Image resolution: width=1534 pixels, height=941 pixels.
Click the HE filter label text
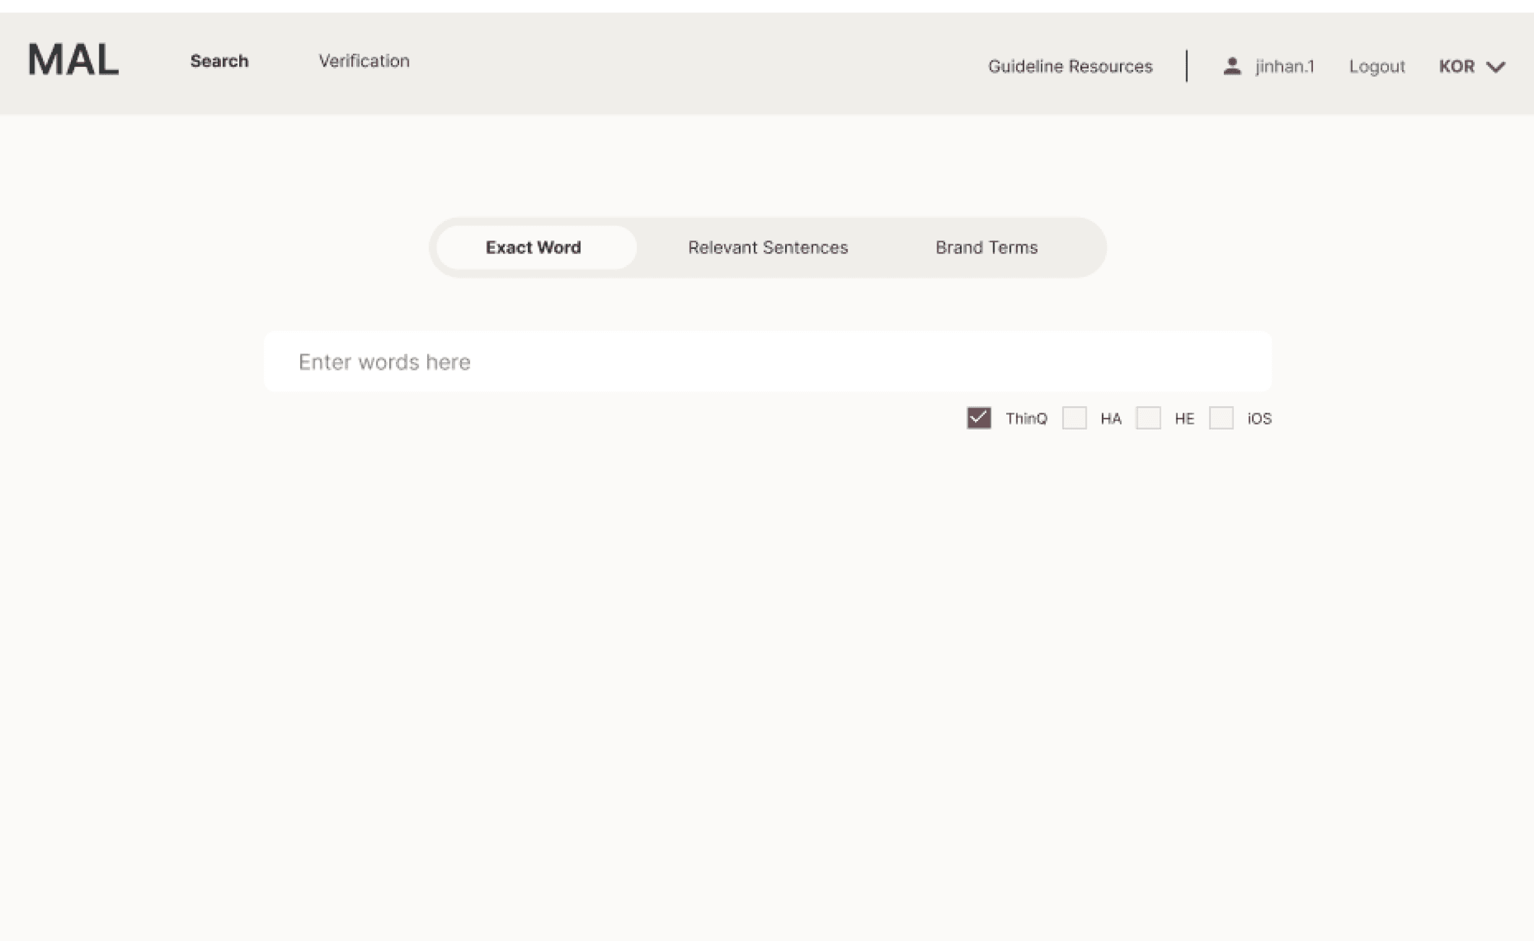[1184, 419]
